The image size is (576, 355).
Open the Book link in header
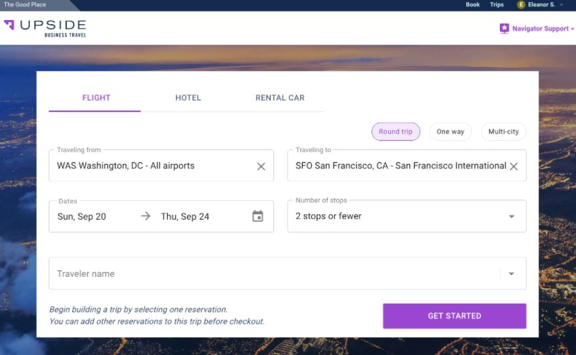pyautogui.click(x=472, y=5)
